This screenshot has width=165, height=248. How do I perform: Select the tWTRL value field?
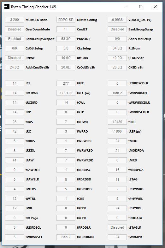click(15, 199)
